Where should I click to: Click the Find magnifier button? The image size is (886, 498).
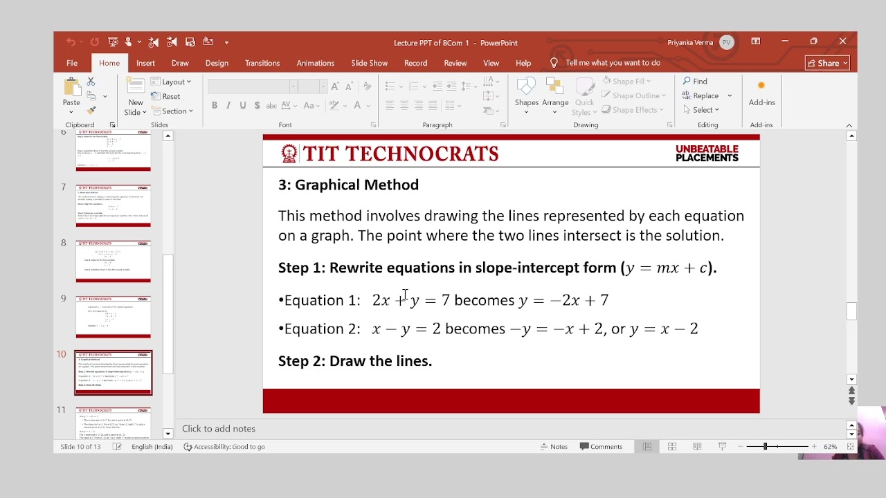[695, 82]
